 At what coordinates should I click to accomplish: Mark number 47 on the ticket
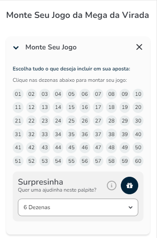pyautogui.click(x=98, y=147)
